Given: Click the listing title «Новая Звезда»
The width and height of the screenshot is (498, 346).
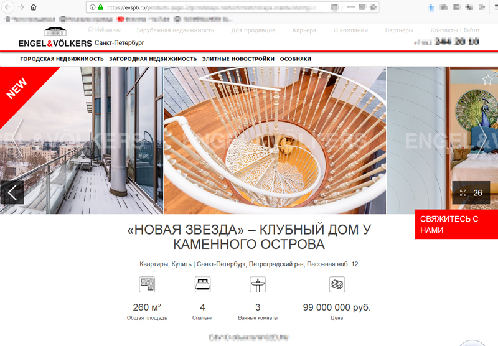Looking at the screenshot, I should click(249, 237).
